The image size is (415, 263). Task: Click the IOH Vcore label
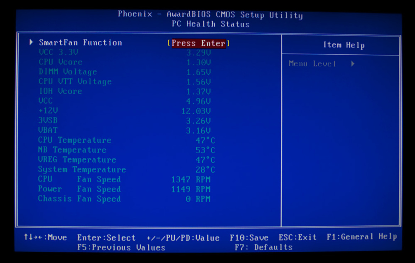[60, 91]
